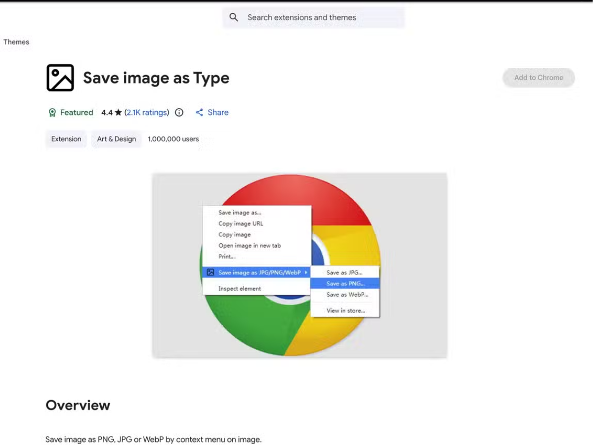The width and height of the screenshot is (593, 445).
Task: Navigate to the Themes link
Action: tap(16, 42)
